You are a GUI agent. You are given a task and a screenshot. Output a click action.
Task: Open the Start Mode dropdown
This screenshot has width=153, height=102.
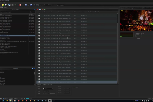(48, 89)
